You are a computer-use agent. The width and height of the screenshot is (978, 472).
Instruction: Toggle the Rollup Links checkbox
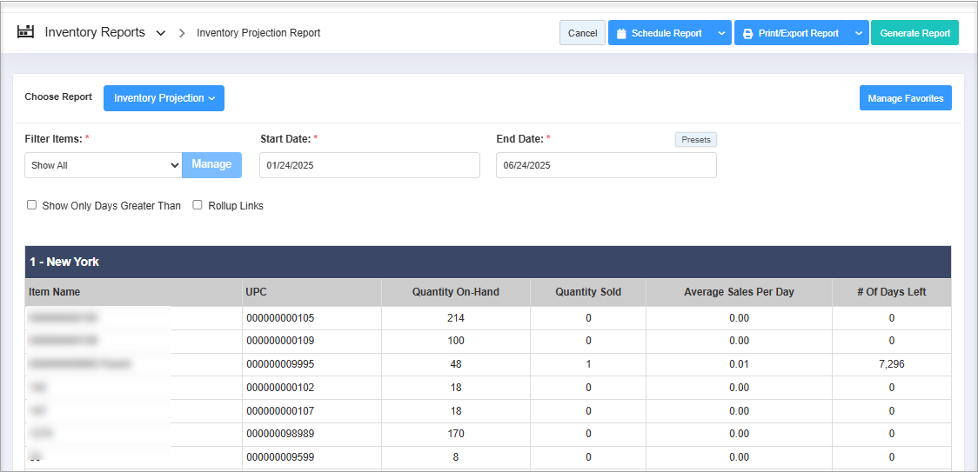click(x=198, y=205)
